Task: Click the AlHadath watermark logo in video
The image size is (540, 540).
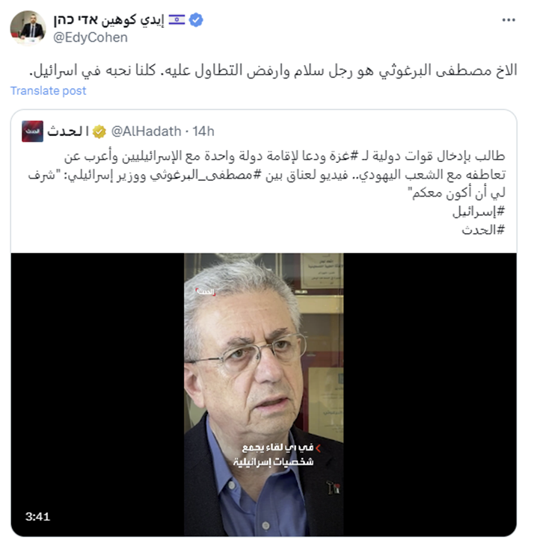Action: (x=205, y=292)
